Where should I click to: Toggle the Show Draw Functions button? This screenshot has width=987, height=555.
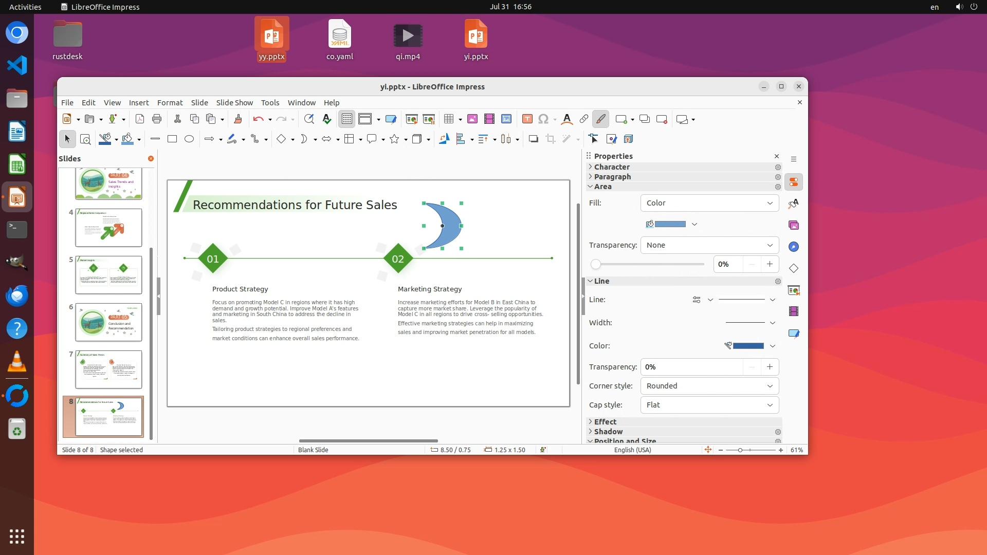coord(600,119)
